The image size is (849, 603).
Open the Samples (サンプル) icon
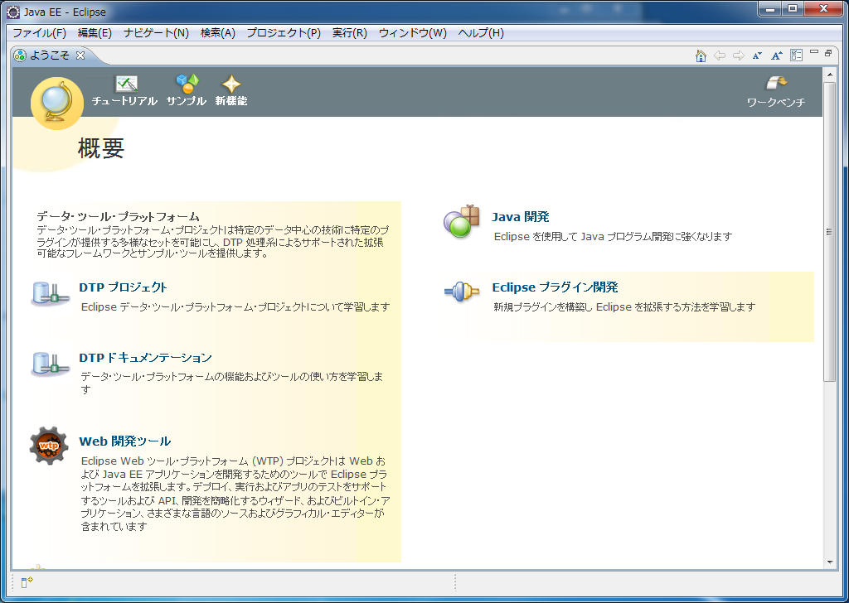[187, 84]
